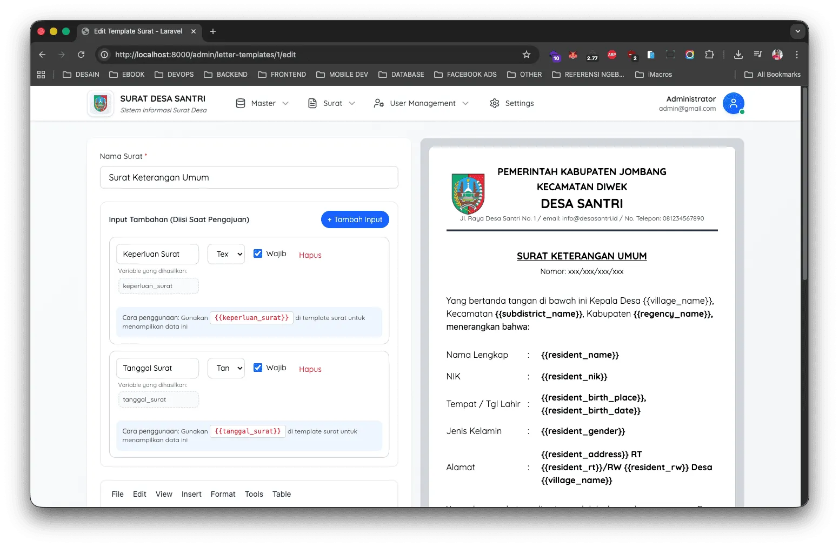Image resolution: width=839 pixels, height=547 pixels.
Task: Open type dropdown for Keperluan Surat
Action: [226, 254]
